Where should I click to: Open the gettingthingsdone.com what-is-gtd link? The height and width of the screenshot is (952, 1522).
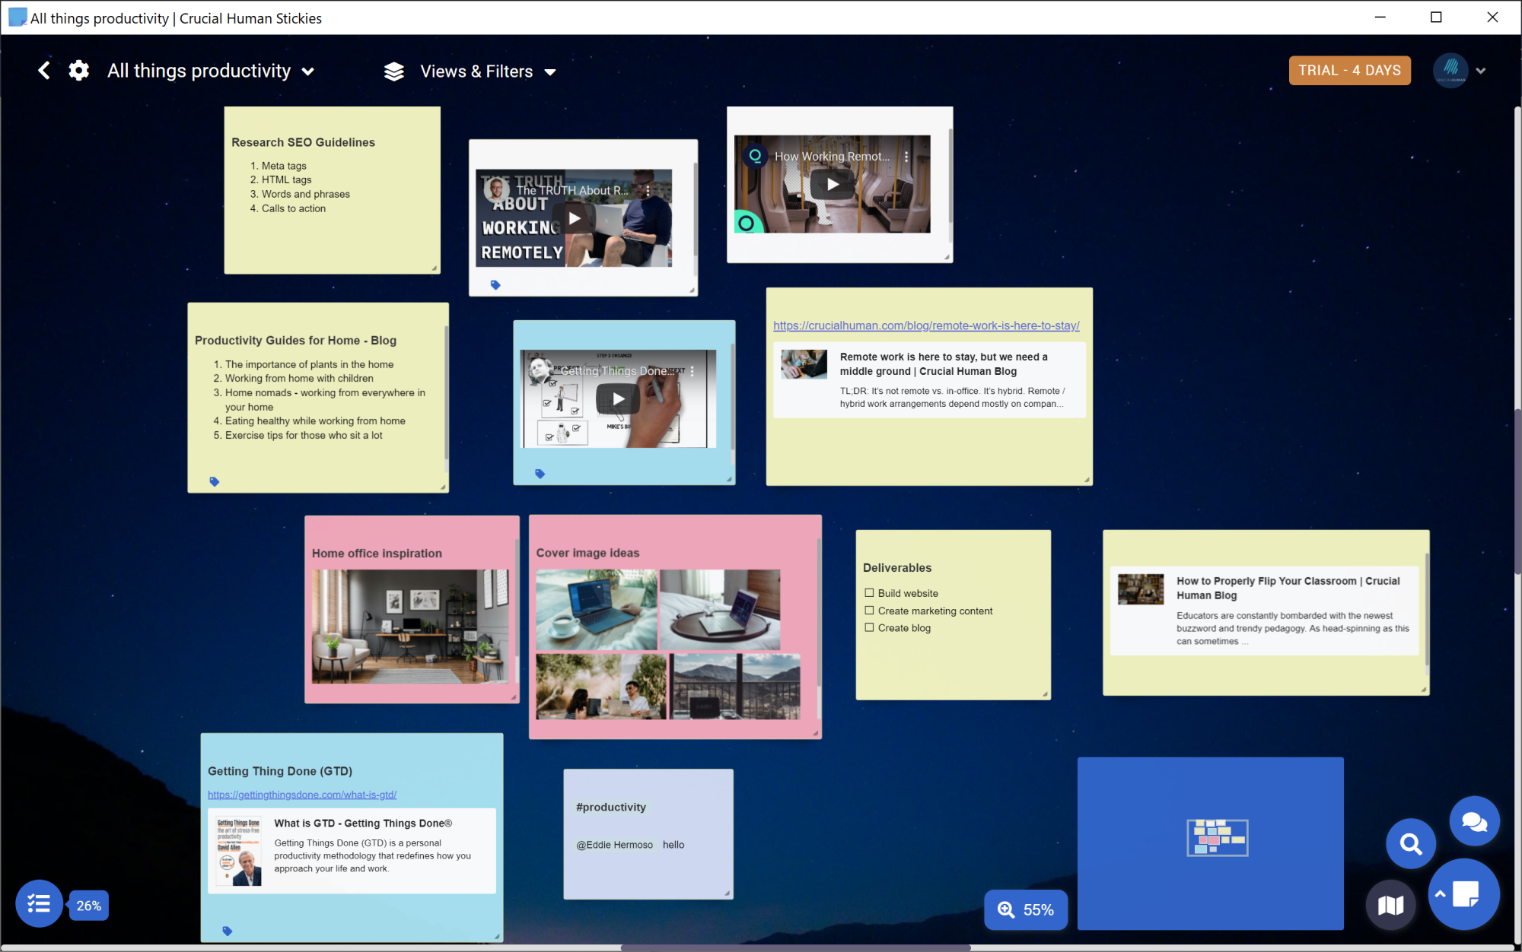point(302,795)
